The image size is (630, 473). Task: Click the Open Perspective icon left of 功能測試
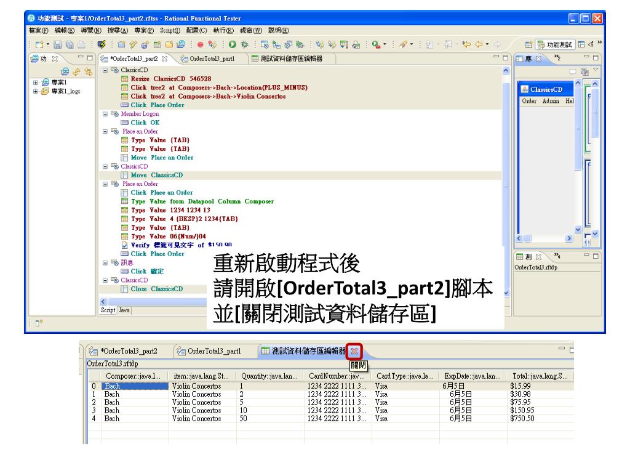pos(528,44)
